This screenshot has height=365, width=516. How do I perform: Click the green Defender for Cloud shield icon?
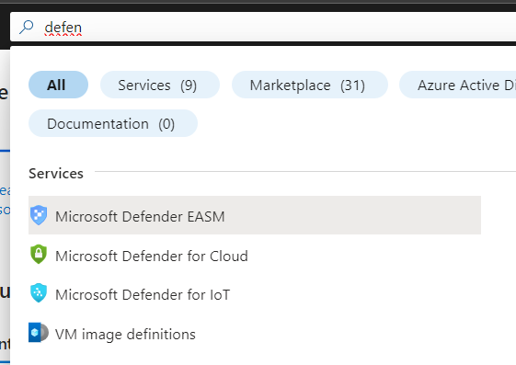(x=39, y=254)
